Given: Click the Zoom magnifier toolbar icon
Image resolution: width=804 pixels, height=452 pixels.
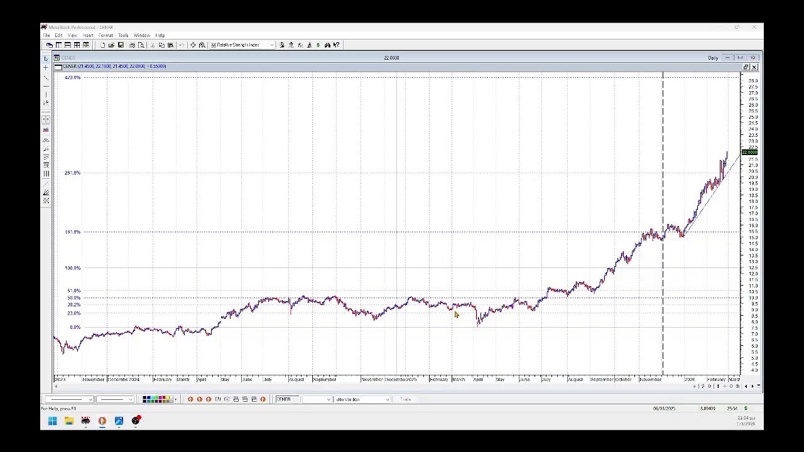Looking at the screenshot, I should [x=202, y=45].
